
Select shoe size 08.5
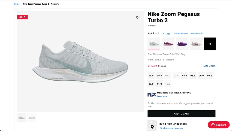[193, 76]
